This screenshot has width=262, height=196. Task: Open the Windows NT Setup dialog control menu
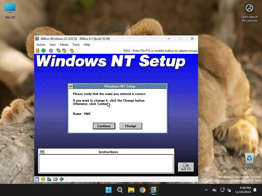71,86
